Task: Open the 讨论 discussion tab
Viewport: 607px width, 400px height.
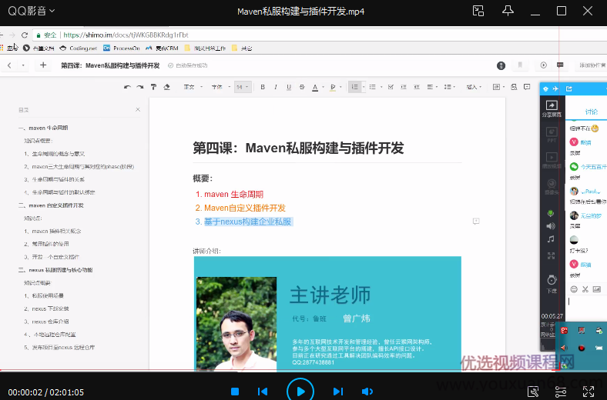Action: [x=591, y=112]
